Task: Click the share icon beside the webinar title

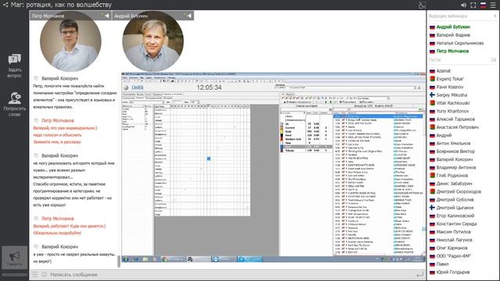Action: point(5,5)
